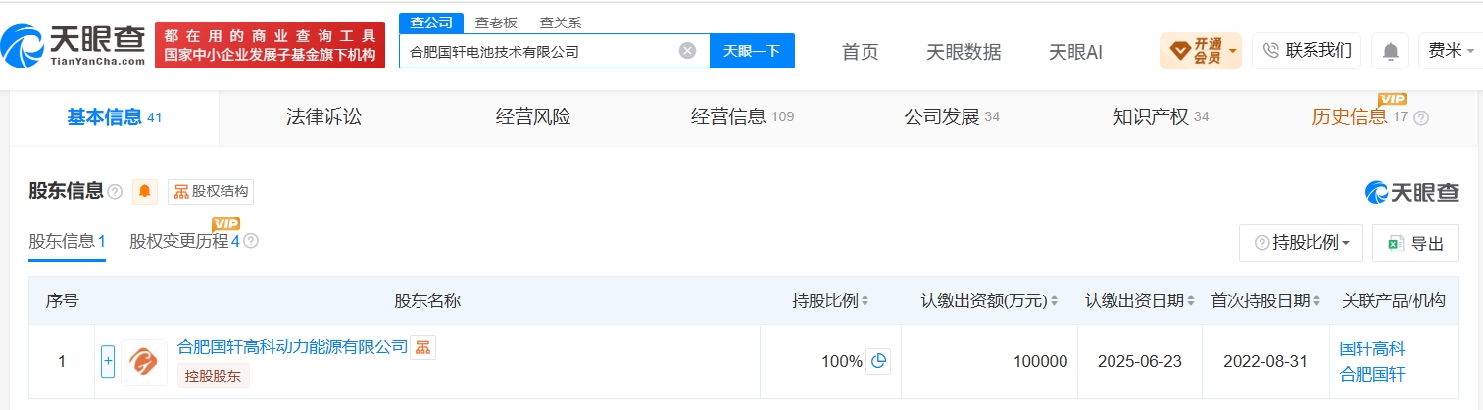
Task: Click question mark beside 历史信息 tab
Action: pyautogui.click(x=1421, y=117)
